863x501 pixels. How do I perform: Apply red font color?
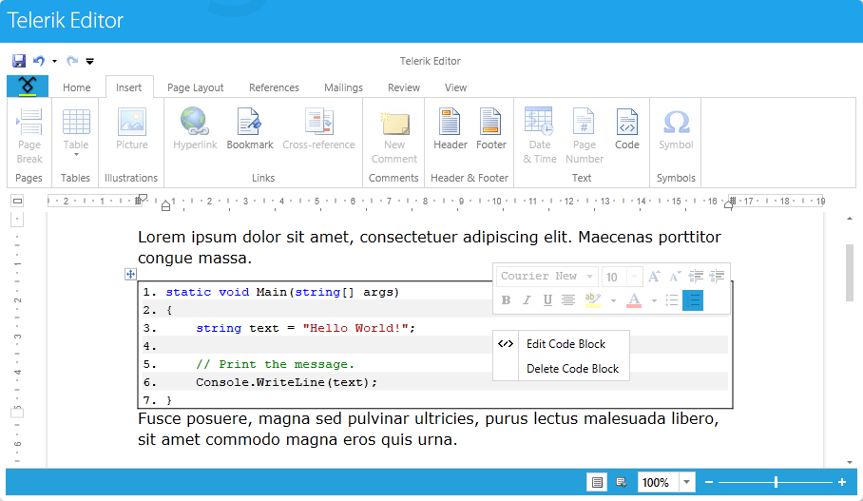[634, 300]
